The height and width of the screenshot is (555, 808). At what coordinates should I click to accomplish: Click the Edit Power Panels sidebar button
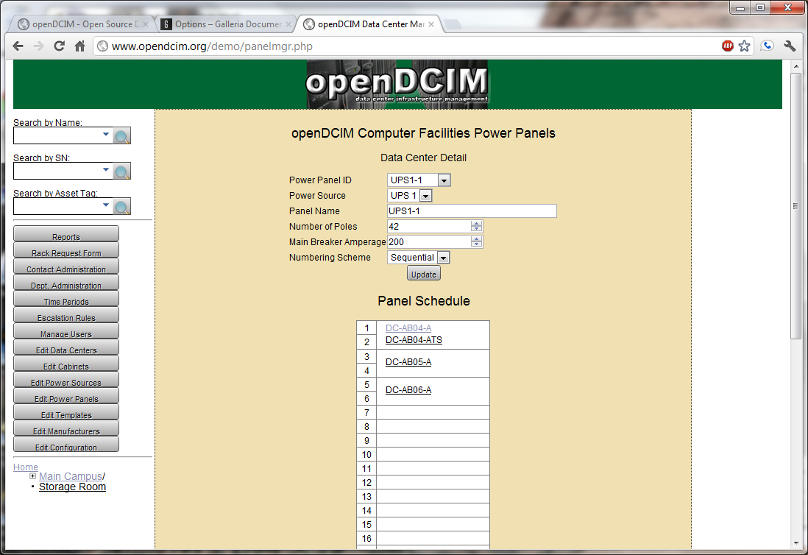[66, 399]
